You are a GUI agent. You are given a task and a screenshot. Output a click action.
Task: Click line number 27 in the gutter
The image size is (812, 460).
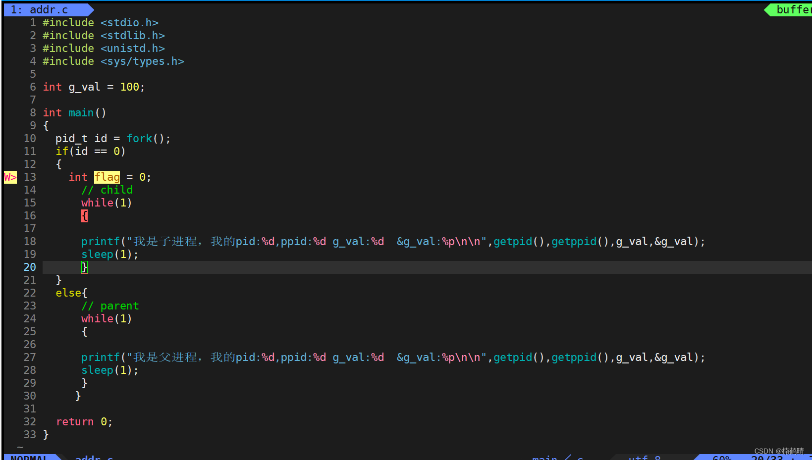[30, 357]
